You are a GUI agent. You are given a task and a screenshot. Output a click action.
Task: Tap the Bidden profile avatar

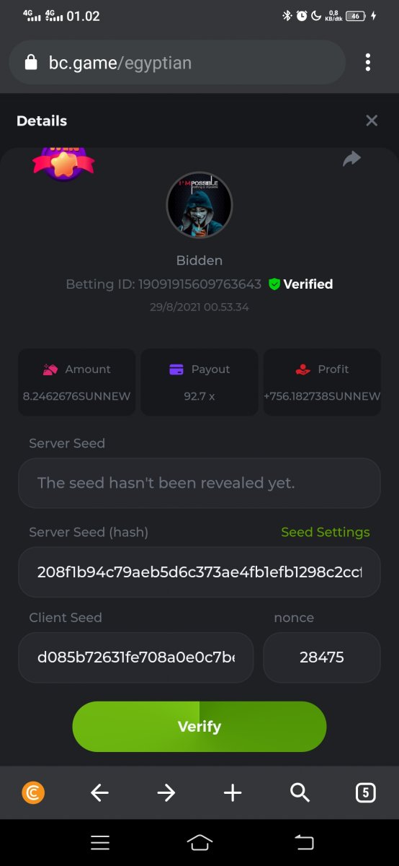pos(199,205)
